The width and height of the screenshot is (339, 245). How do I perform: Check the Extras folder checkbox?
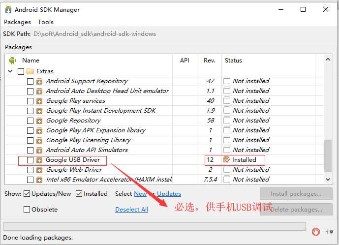coord(21,71)
